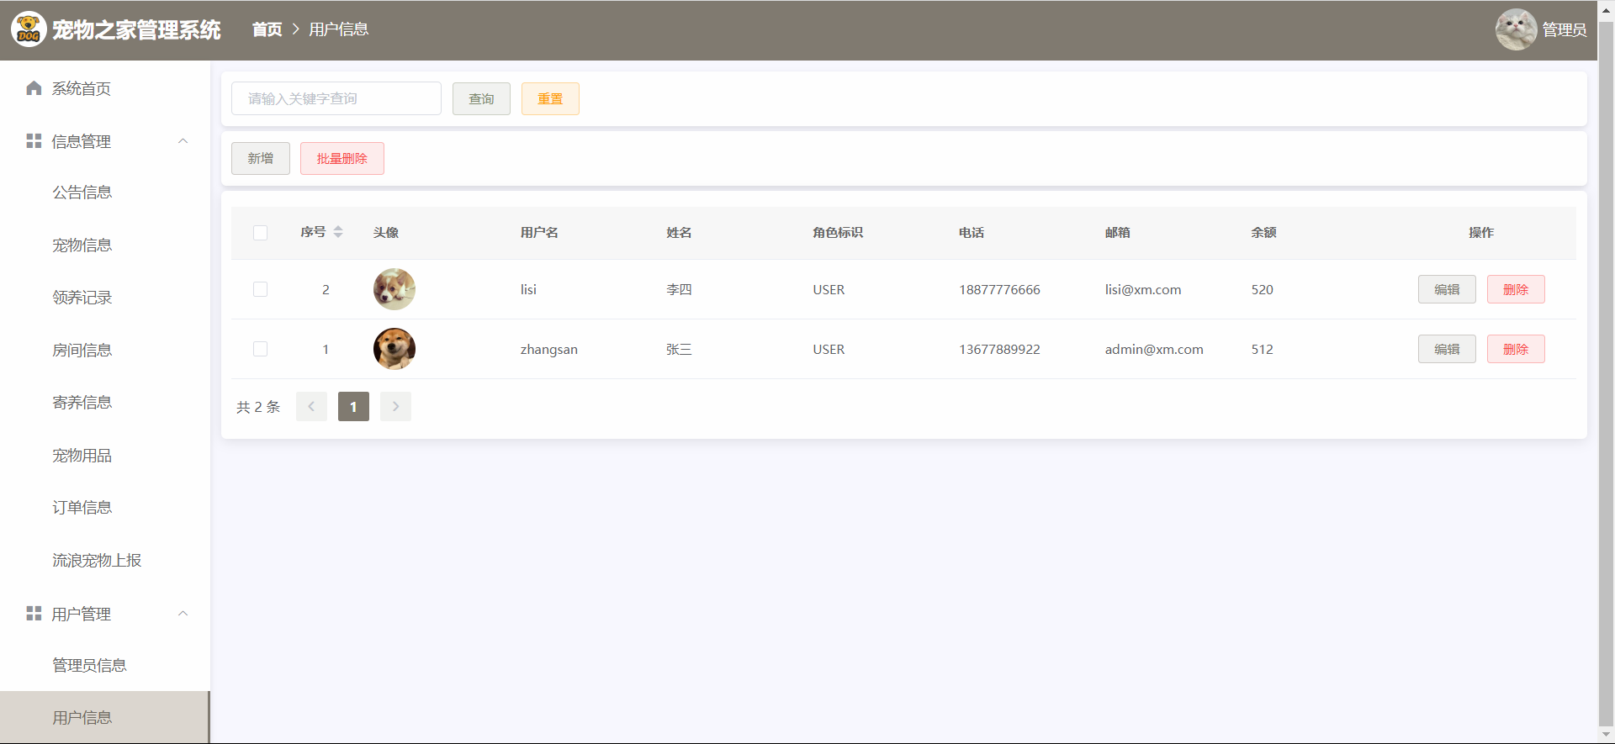The height and width of the screenshot is (744, 1615).
Task: Open 系统首页 in the sidebar
Action: click(105, 88)
